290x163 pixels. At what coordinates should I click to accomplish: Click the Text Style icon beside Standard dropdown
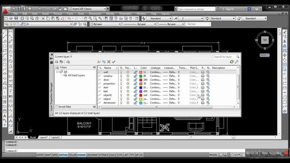[x=144, y=19]
